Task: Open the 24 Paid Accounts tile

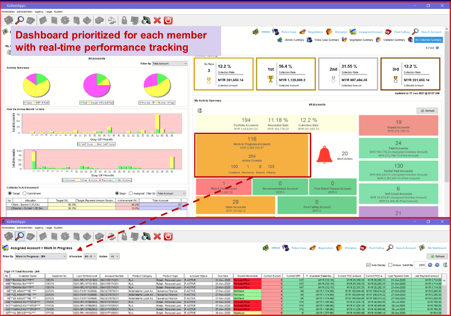Action: [399, 148]
